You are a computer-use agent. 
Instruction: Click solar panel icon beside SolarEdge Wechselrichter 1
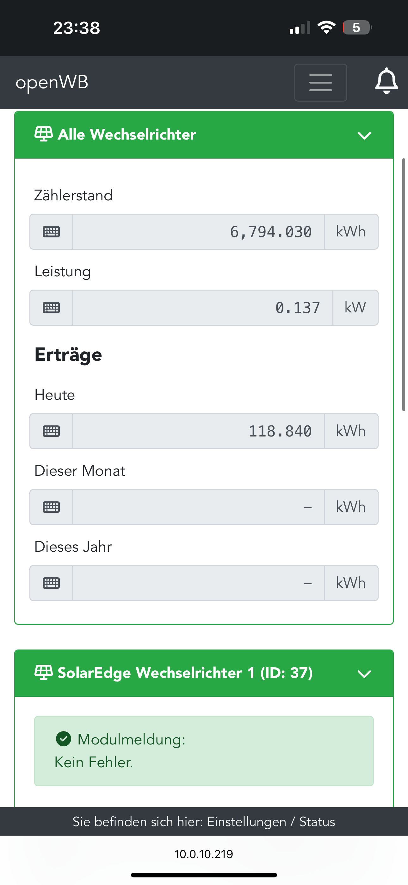[x=44, y=673]
